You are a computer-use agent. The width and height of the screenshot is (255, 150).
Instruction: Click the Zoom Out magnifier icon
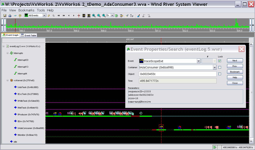99,16
